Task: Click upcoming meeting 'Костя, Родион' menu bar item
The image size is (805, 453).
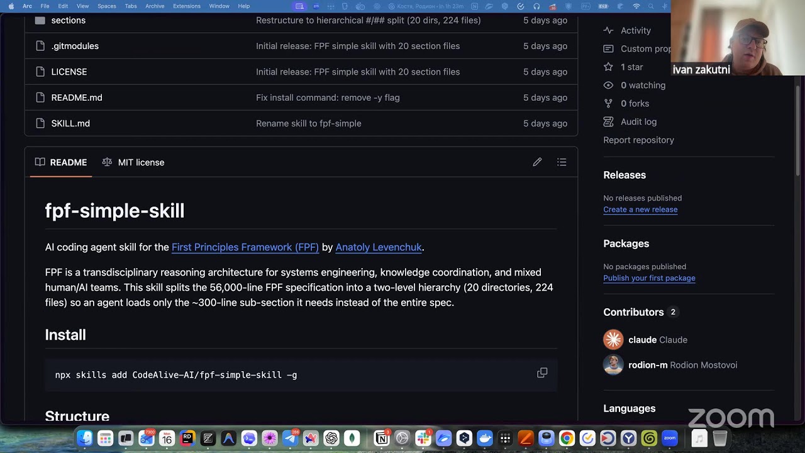Action: tap(425, 6)
